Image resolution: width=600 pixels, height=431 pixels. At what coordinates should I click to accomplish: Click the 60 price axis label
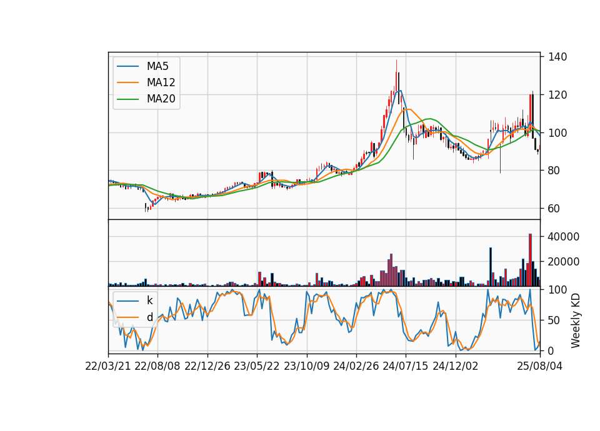[x=554, y=209]
